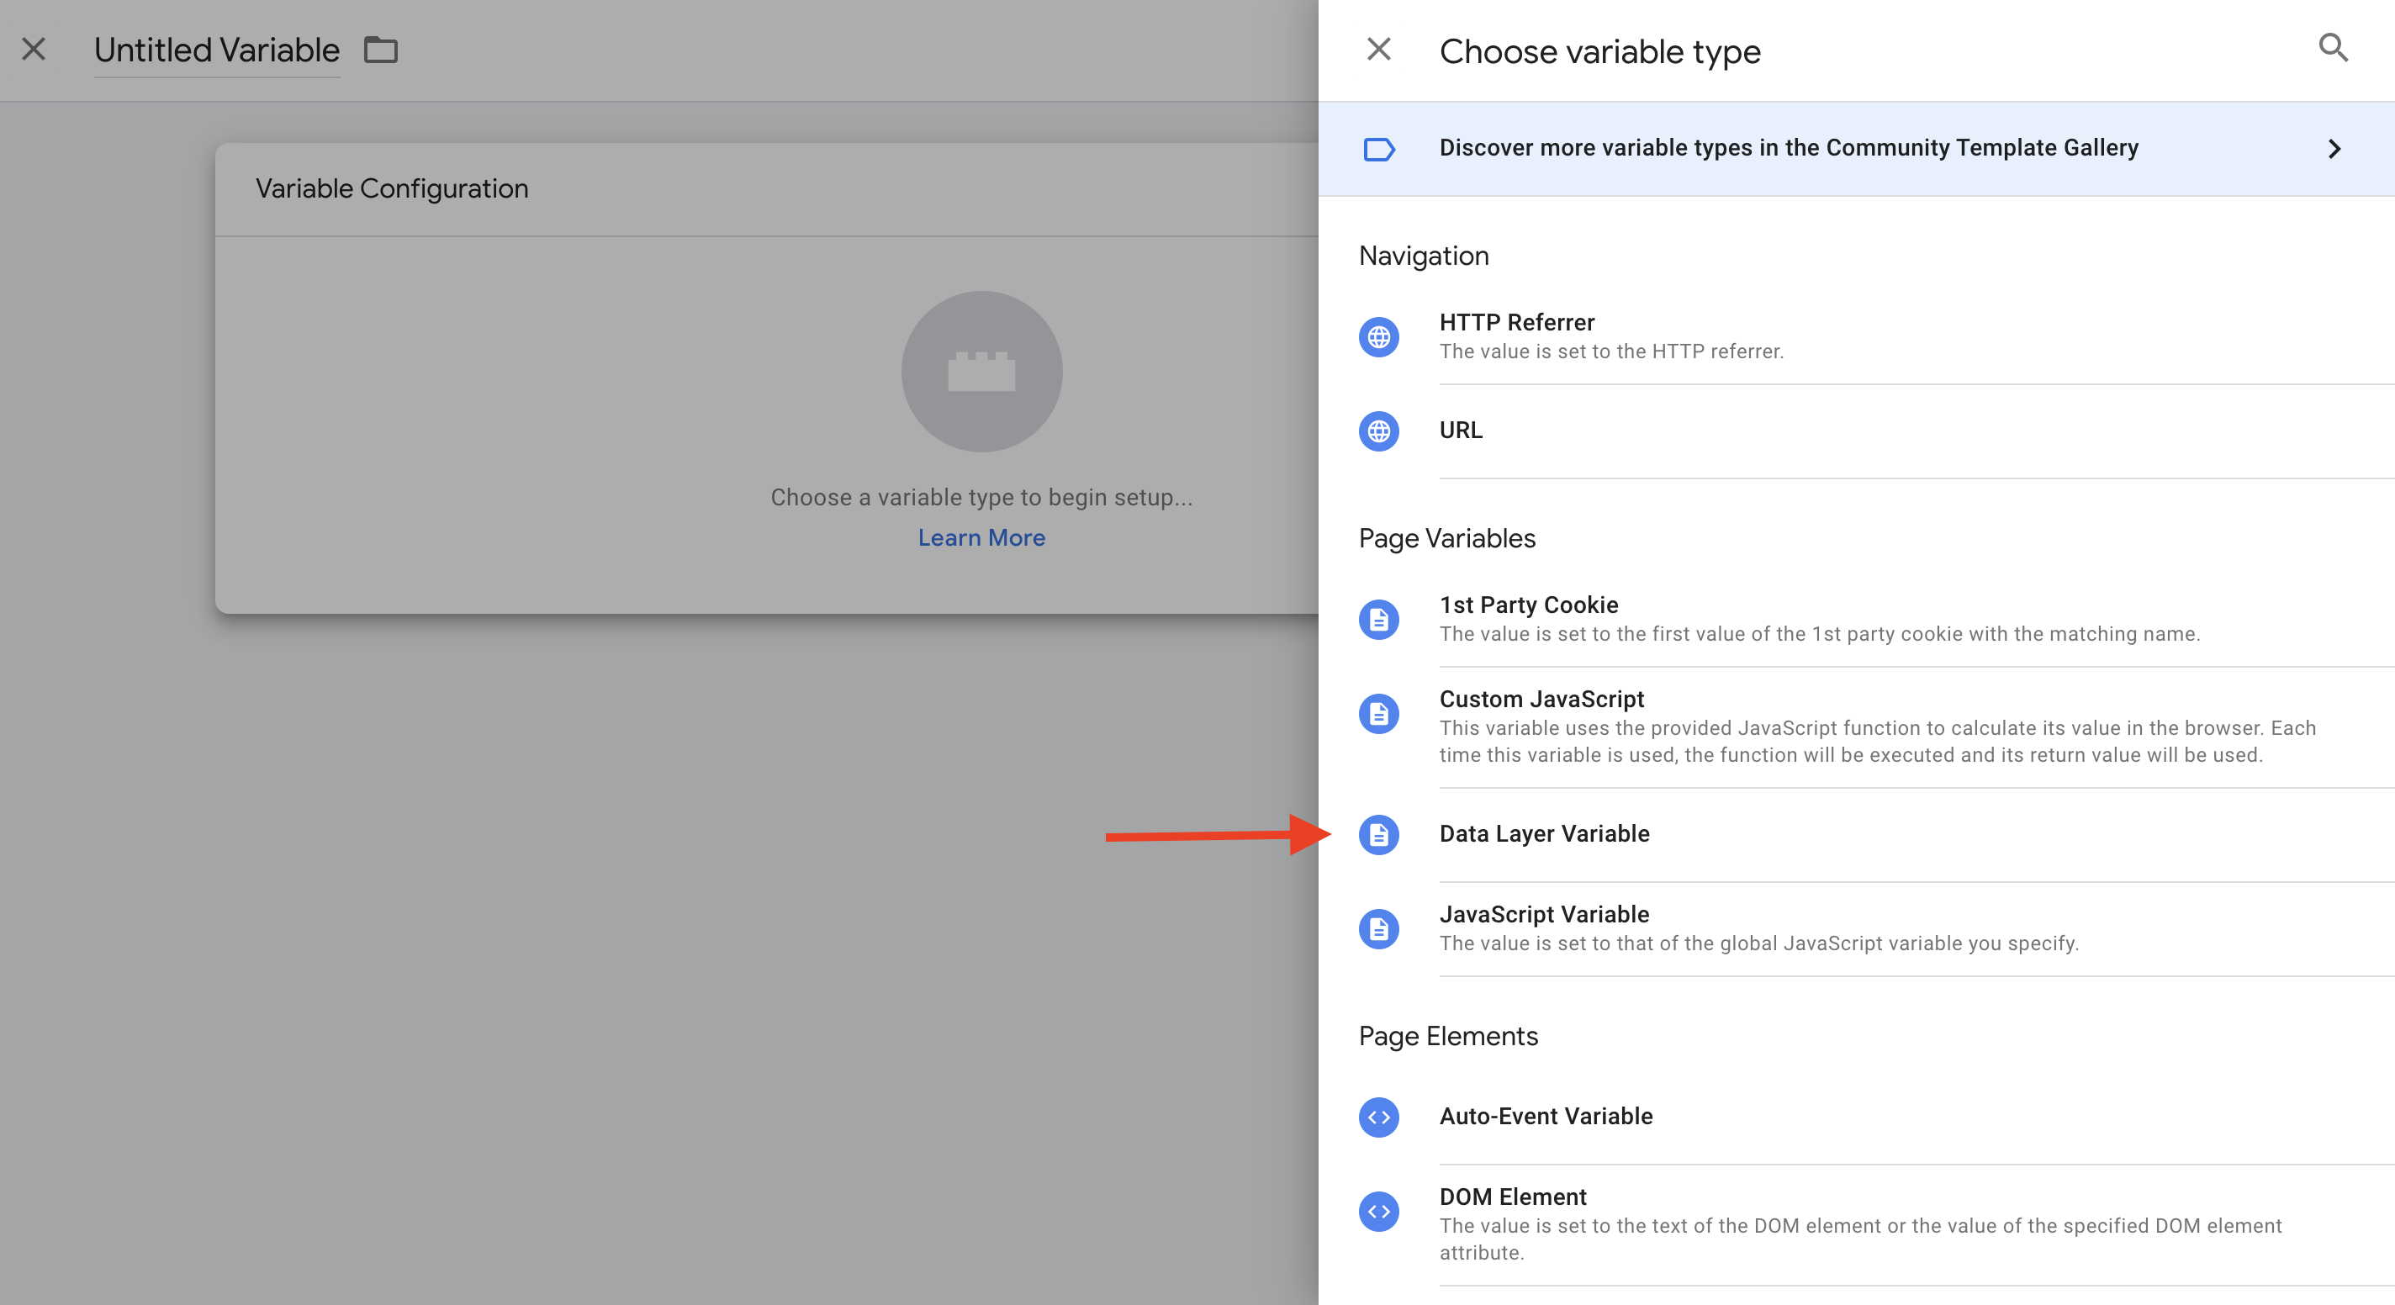
Task: Click the URL globe icon
Action: coord(1377,431)
